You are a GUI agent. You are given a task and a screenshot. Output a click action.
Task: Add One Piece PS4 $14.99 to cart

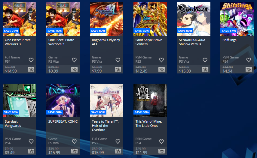pyautogui.click(x=31, y=70)
